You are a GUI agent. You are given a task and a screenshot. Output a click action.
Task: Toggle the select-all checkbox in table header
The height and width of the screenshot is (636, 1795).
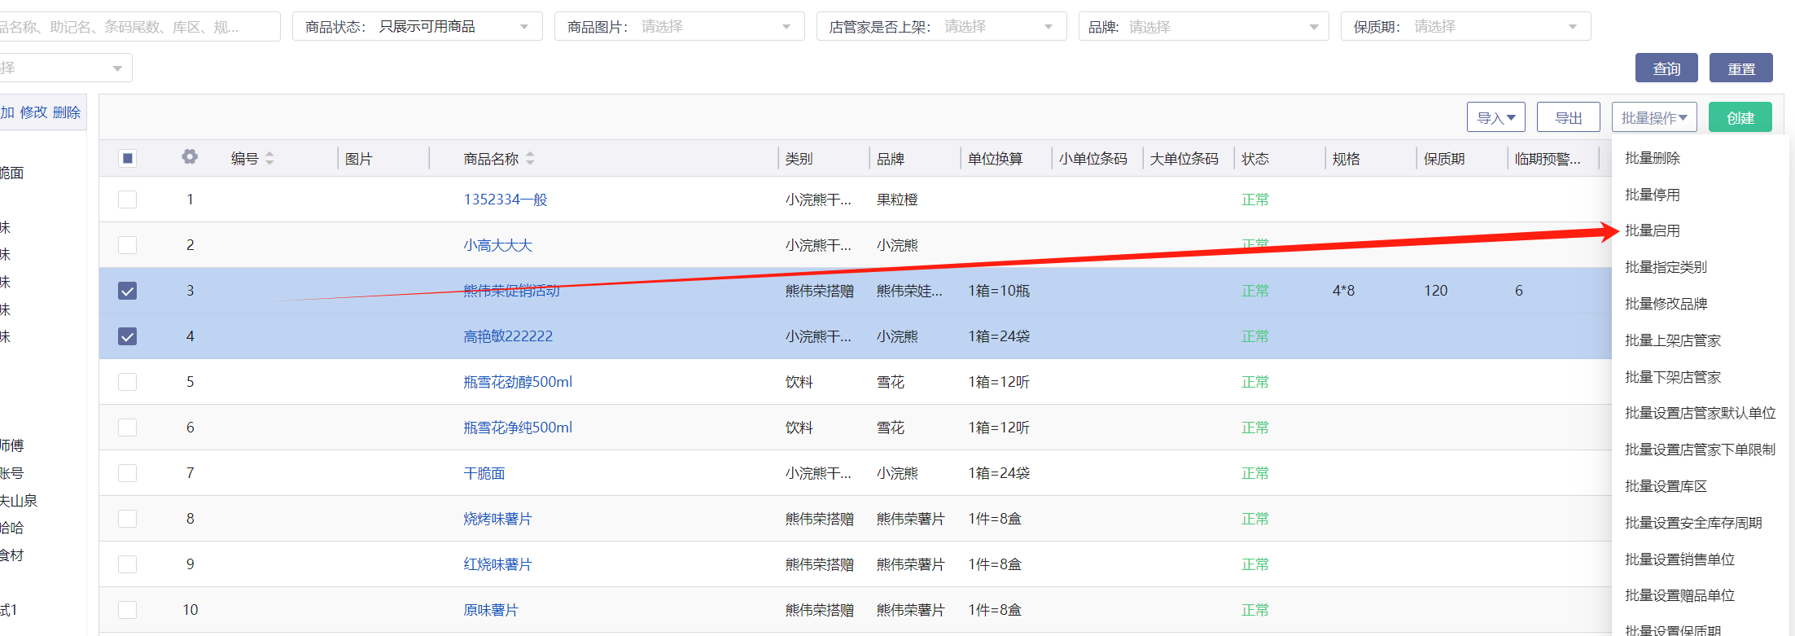point(128,159)
